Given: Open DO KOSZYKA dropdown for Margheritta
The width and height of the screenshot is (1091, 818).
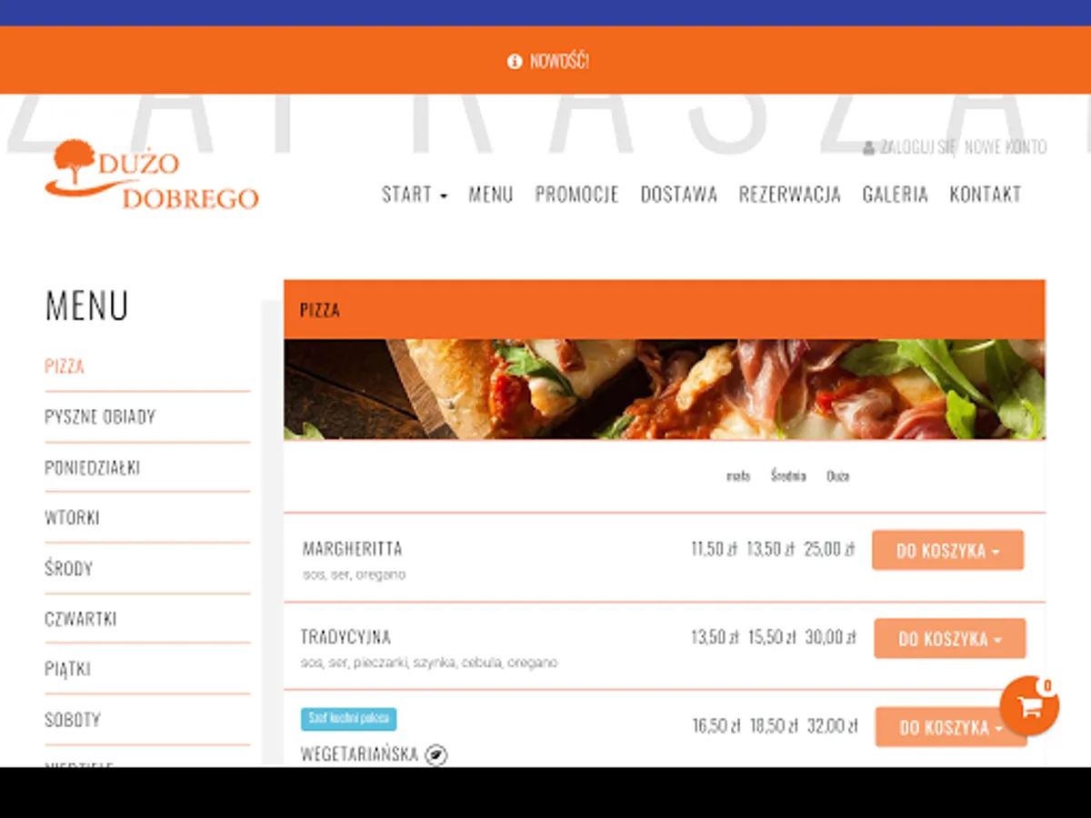Looking at the screenshot, I should click(x=947, y=550).
